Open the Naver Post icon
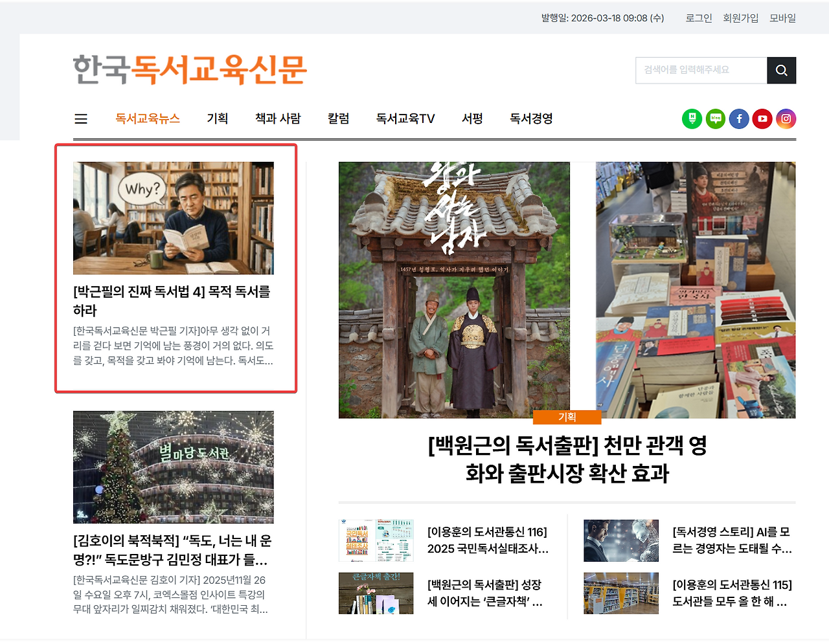Screen dimensions: 829x642 click(692, 119)
